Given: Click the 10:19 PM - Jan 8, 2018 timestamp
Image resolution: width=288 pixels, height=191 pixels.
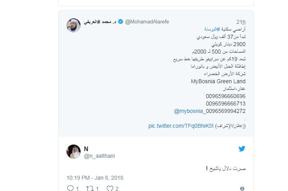Looking at the screenshot, I should 95,177.
